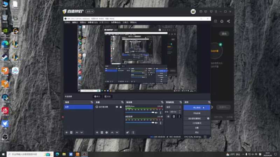280x157 pixels.
Task: Open transition three-dot options menu
Action: pyautogui.click(x=179, y=117)
